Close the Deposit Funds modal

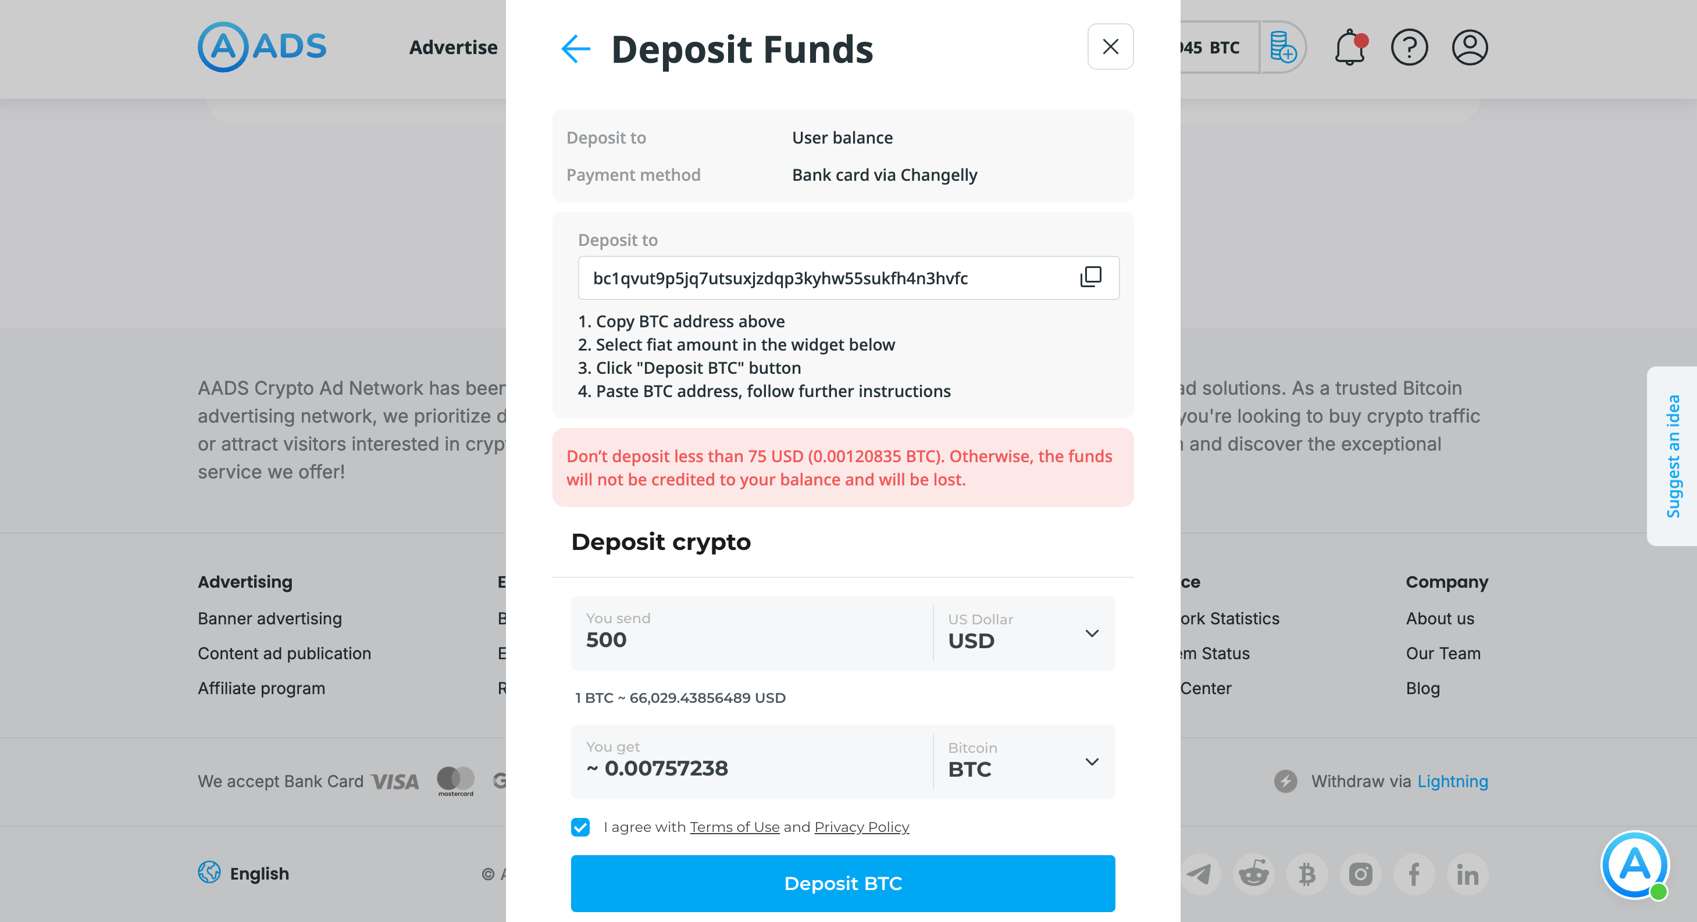[1110, 48]
